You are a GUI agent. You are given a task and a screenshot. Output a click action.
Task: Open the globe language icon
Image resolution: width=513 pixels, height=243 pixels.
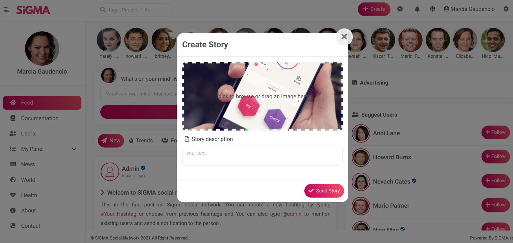tap(433, 9)
